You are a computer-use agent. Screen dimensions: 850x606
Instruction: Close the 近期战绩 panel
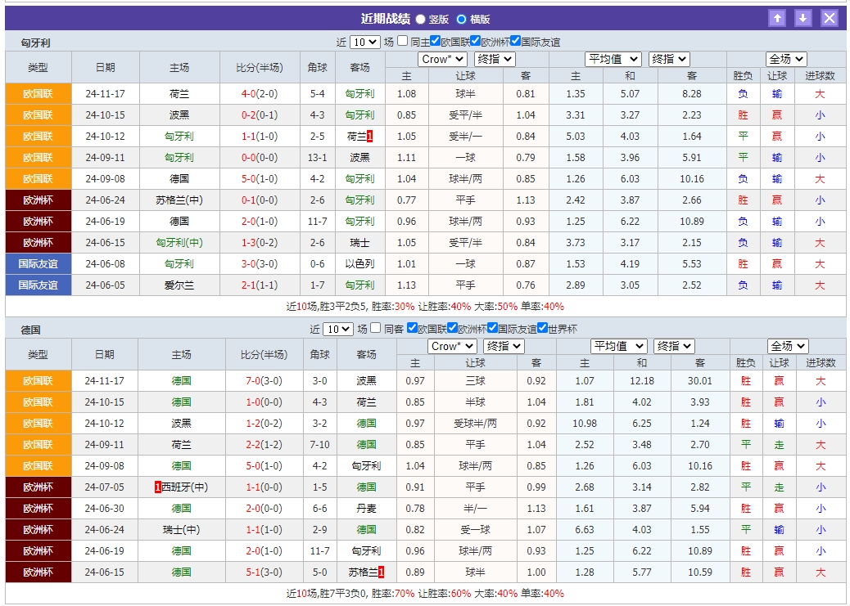pos(830,17)
